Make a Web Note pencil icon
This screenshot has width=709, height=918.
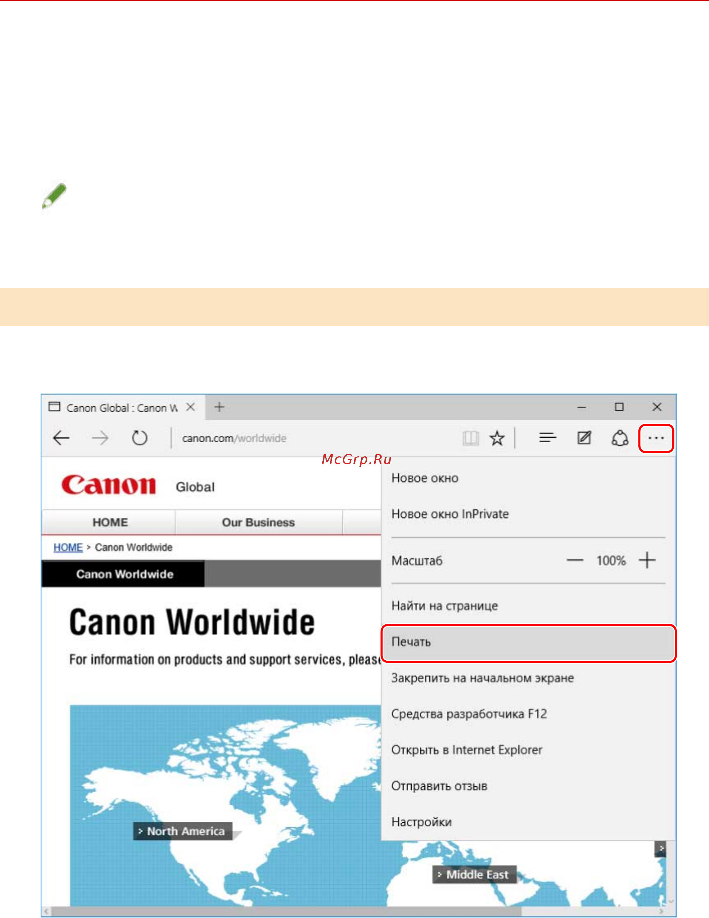[584, 438]
